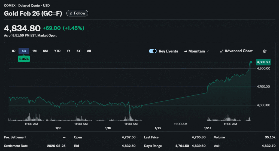The width and height of the screenshot is (279, 151).
Task: Click the 4,835.60 price label tag
Action: pyautogui.click(x=263, y=62)
